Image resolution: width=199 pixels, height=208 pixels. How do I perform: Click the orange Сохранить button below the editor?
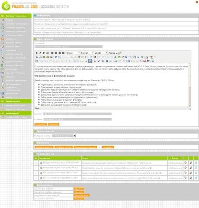tap(41, 124)
